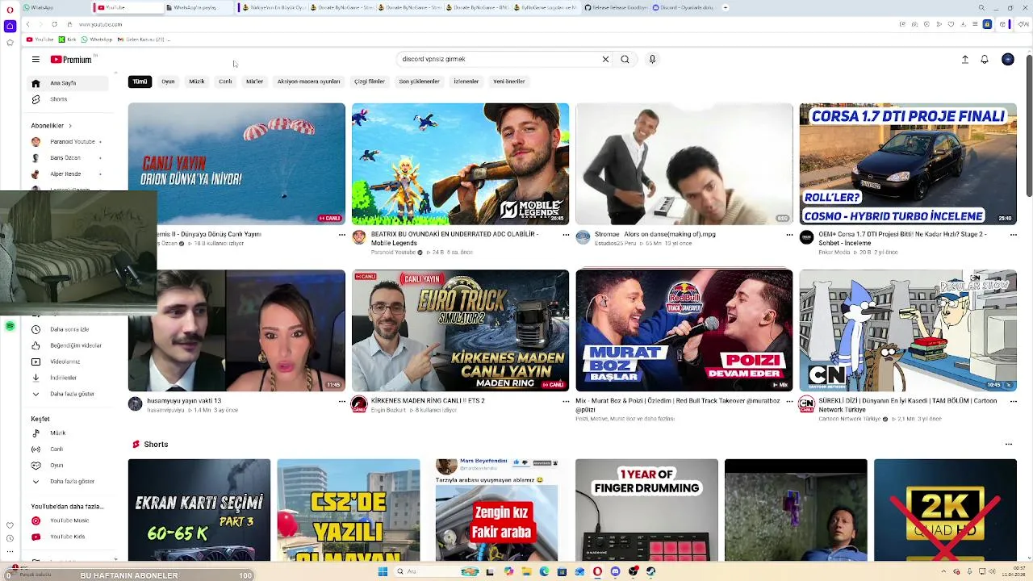This screenshot has width=1033, height=581.
Task: Open YouTube Music link in sidebar
Action: point(69,520)
